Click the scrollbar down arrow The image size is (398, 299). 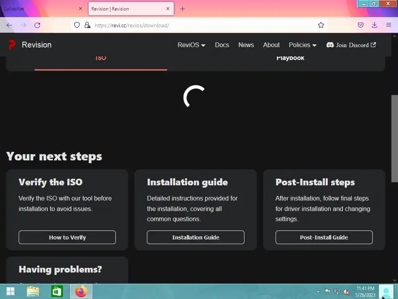pos(395,280)
